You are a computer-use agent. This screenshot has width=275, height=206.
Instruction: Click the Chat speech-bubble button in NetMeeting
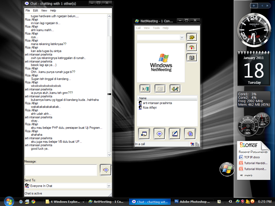click(160, 134)
